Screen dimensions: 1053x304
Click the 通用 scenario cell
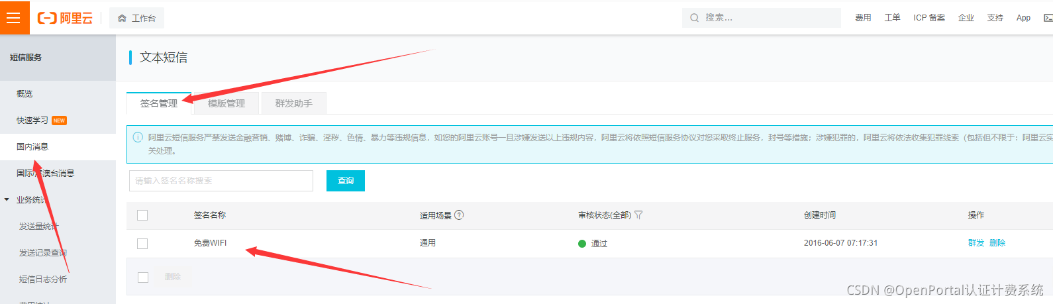428,243
